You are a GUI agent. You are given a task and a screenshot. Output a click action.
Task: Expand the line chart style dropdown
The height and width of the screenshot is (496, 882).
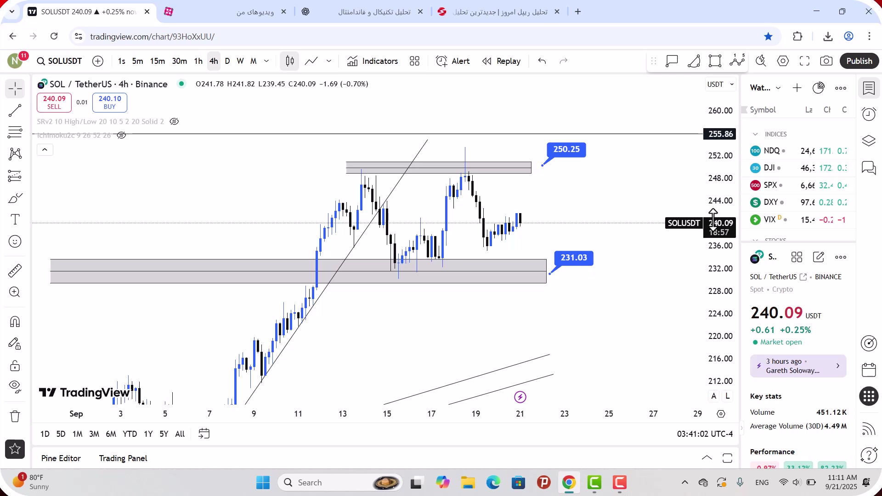tap(329, 61)
